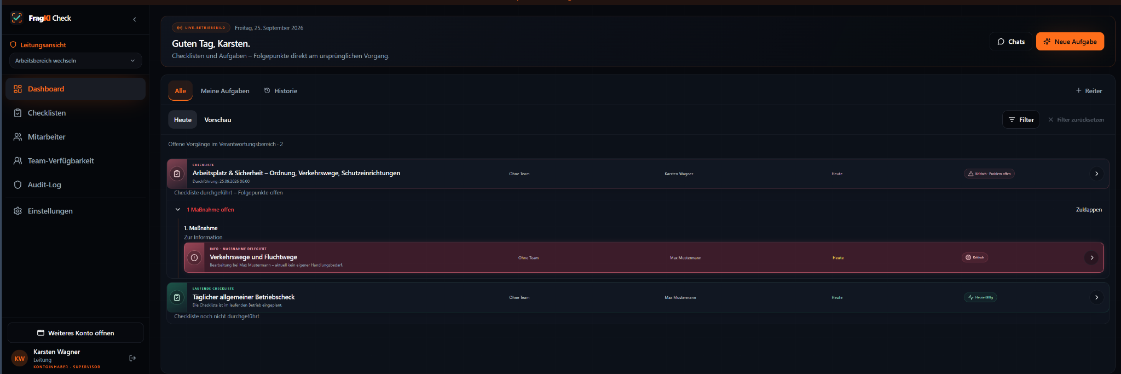Screen dimensions: 1121x374
Task: Toggle the Vorschau view
Action: tap(218, 120)
